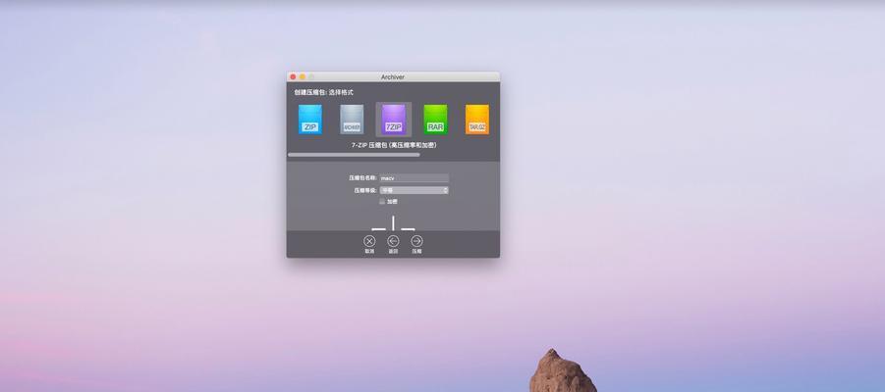Pick the green RAR format icon

point(435,120)
